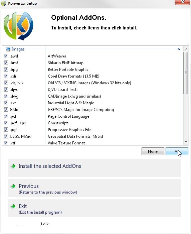Screen dimensions: 191x234
Task: Click the green arrow beside Previous
Action: click(x=13, y=186)
